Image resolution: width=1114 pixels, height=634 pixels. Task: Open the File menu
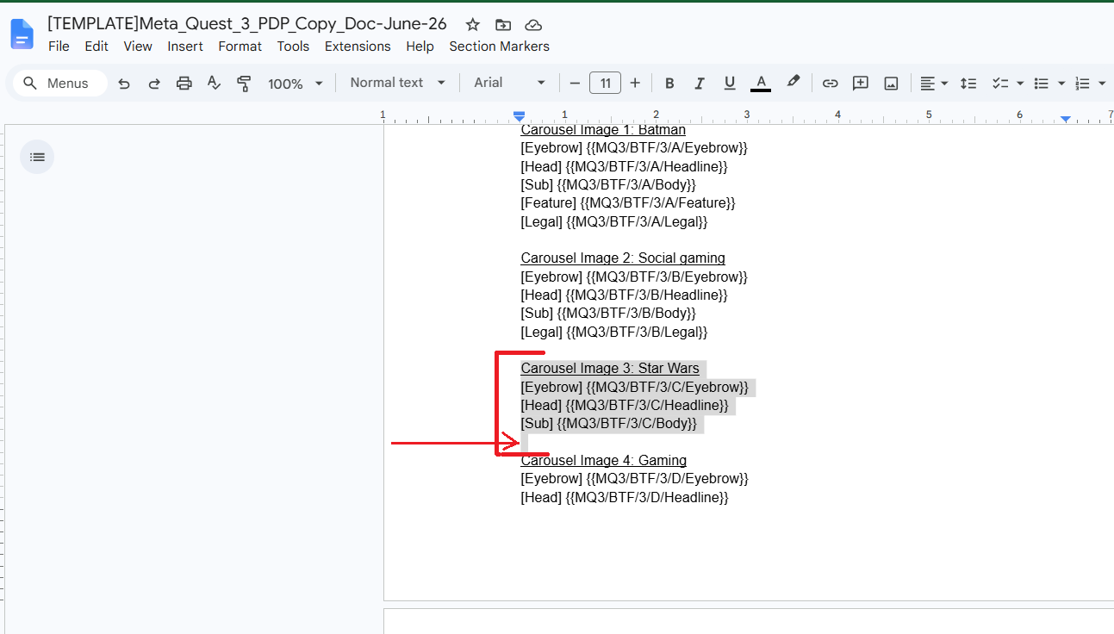pyautogui.click(x=59, y=47)
